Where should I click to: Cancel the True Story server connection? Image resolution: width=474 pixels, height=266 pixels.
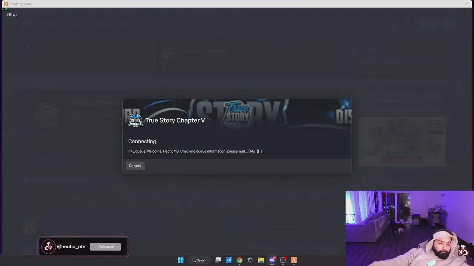point(135,166)
